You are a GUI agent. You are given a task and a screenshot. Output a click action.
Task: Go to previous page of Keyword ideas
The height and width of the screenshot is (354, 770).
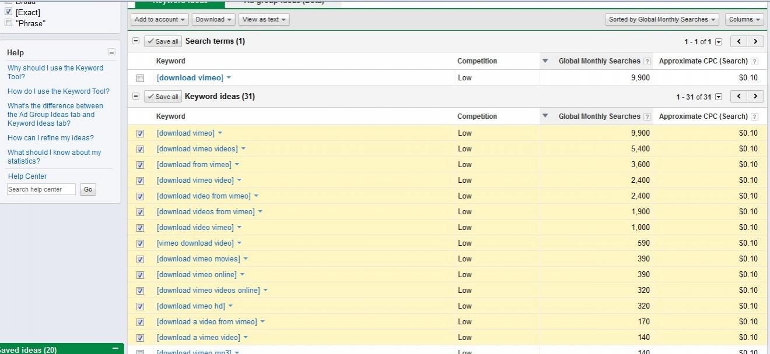(x=739, y=97)
